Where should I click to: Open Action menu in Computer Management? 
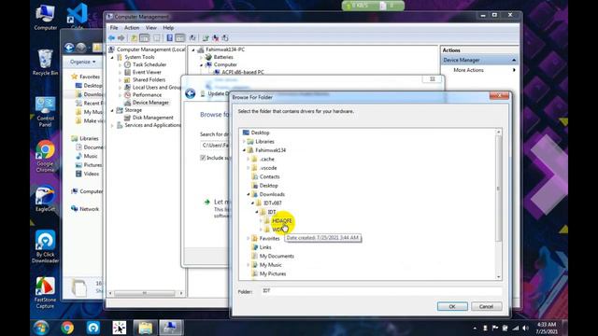[132, 28]
